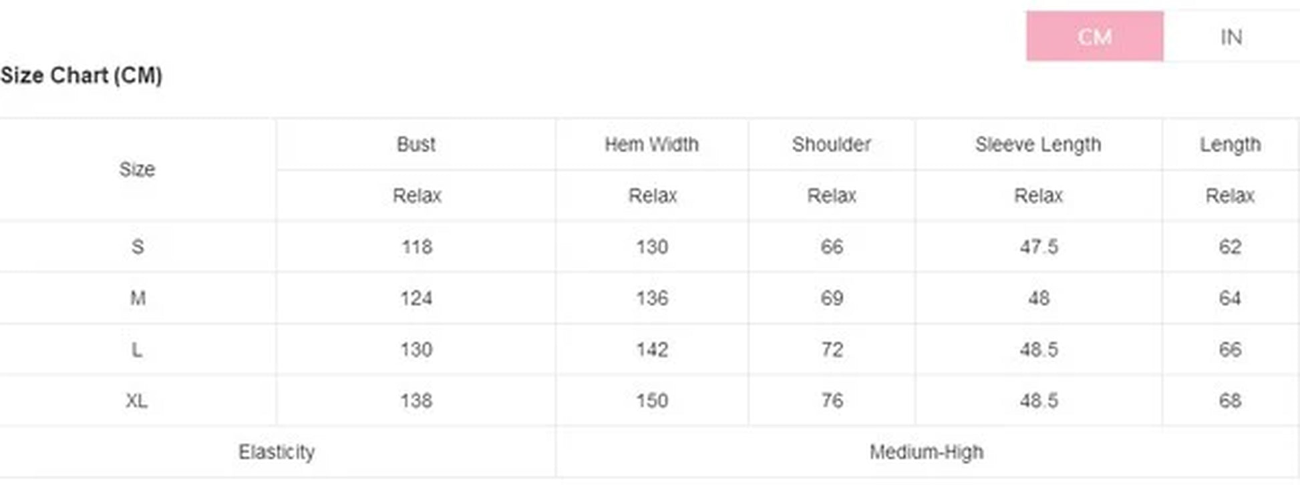Screen dimensions: 1300x485
Task: Click the Bust column header
Action: click(416, 144)
